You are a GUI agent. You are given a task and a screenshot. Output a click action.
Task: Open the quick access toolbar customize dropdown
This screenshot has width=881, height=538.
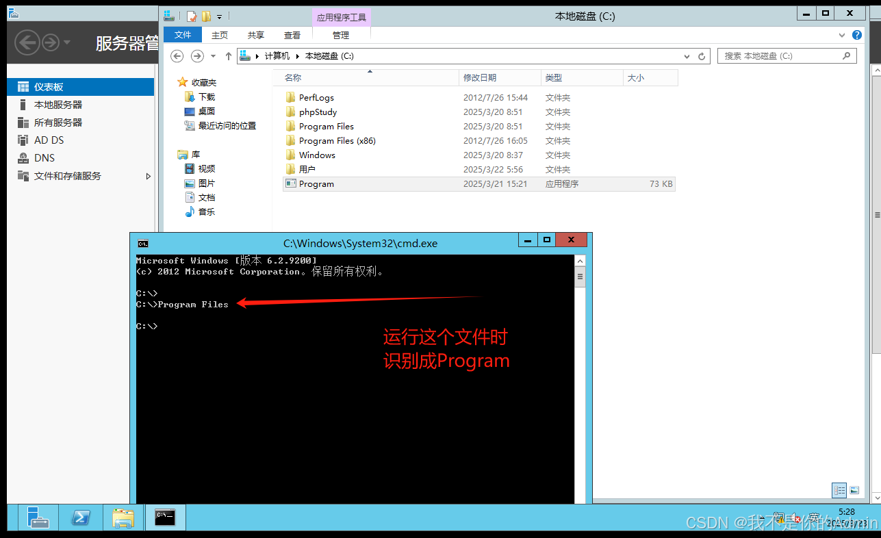coord(218,16)
